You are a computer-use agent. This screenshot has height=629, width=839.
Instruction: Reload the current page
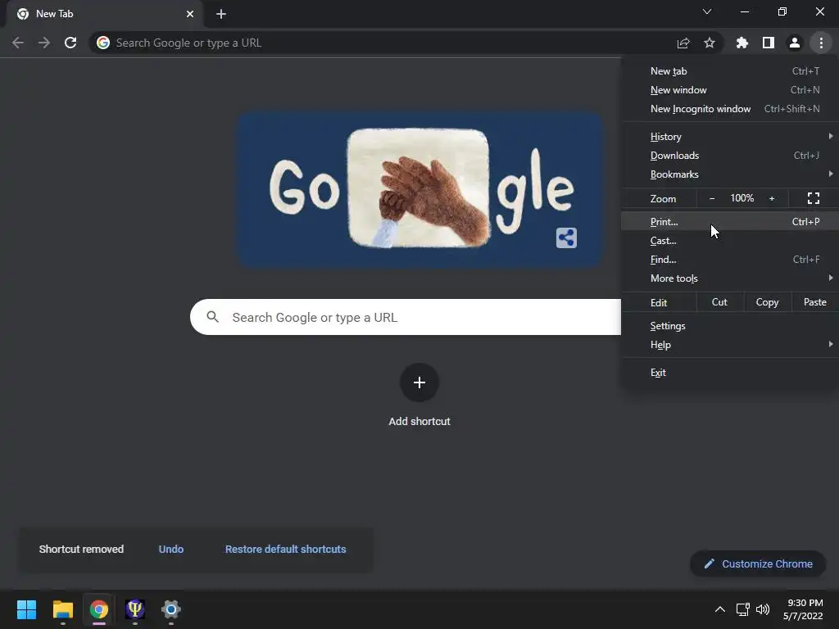[x=70, y=43]
